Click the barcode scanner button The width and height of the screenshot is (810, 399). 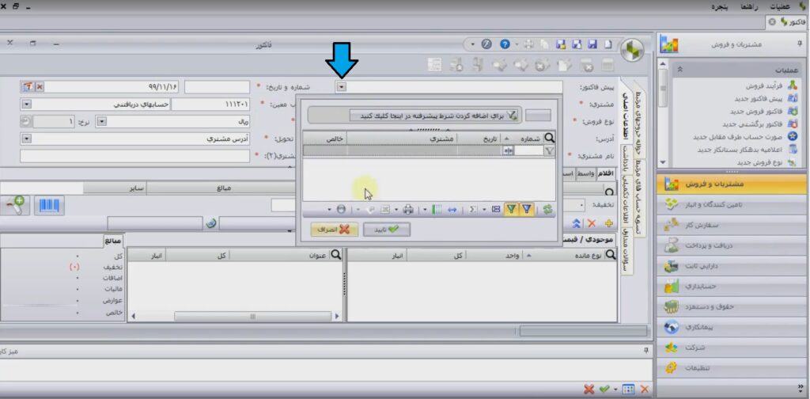point(50,206)
